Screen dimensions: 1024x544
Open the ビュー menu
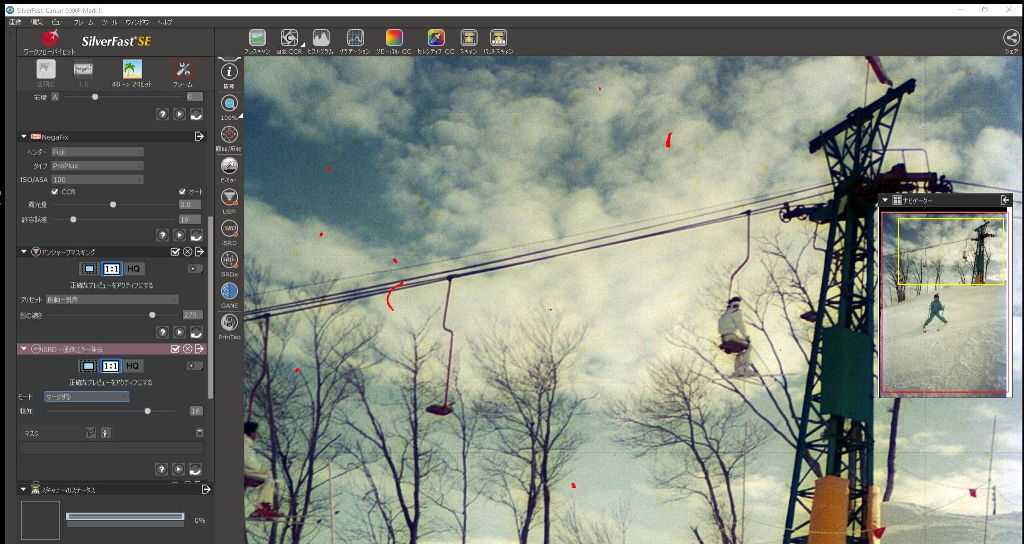[x=59, y=22]
